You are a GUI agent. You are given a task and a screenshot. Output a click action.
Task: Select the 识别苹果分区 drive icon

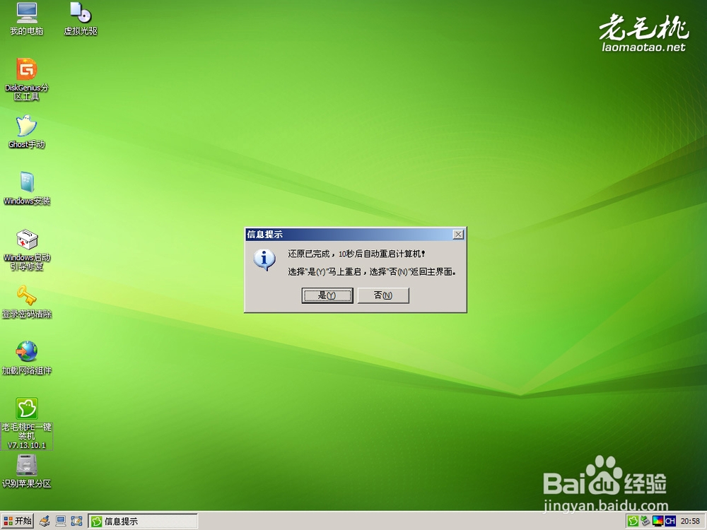[x=27, y=471]
